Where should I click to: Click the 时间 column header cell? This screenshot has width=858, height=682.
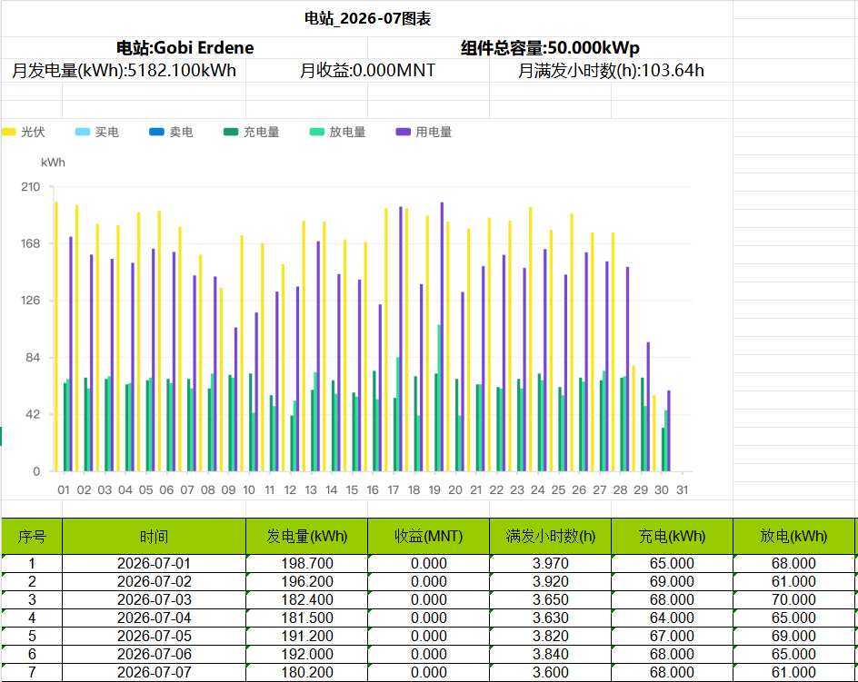coord(154,537)
